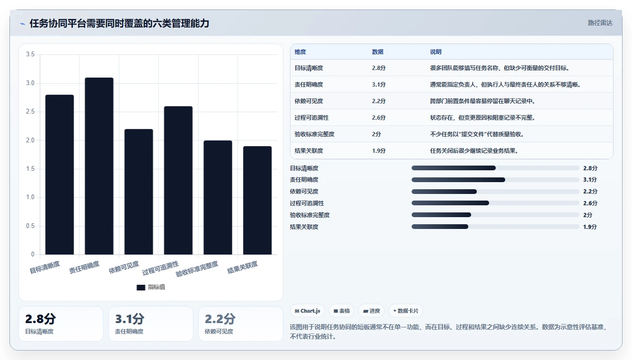Click the 依赖可见度 bar in chart
Image resolution: width=632 pixels, height=360 pixels.
[139, 192]
